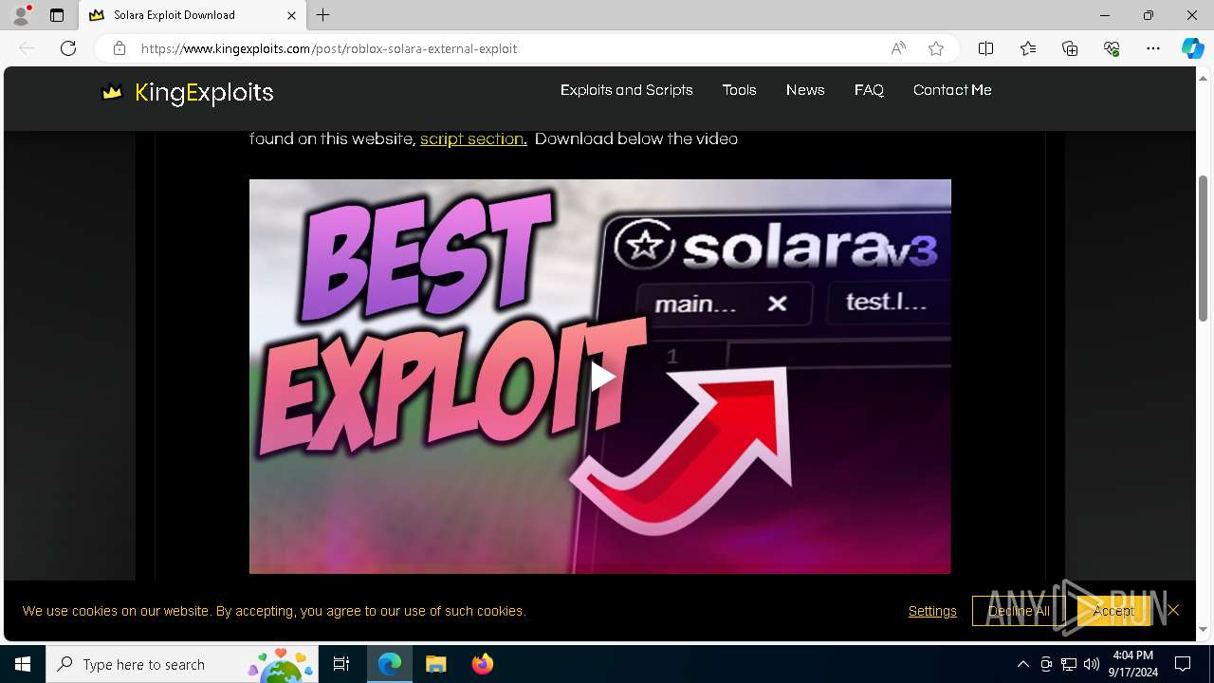Open KingExploits home link

204,92
